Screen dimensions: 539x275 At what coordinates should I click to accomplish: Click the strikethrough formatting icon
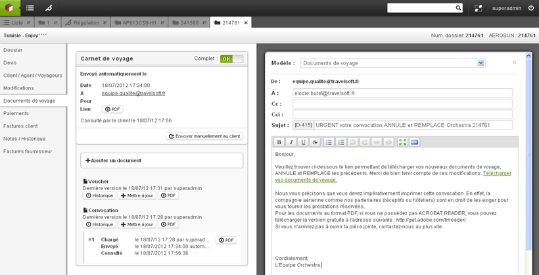click(x=315, y=142)
